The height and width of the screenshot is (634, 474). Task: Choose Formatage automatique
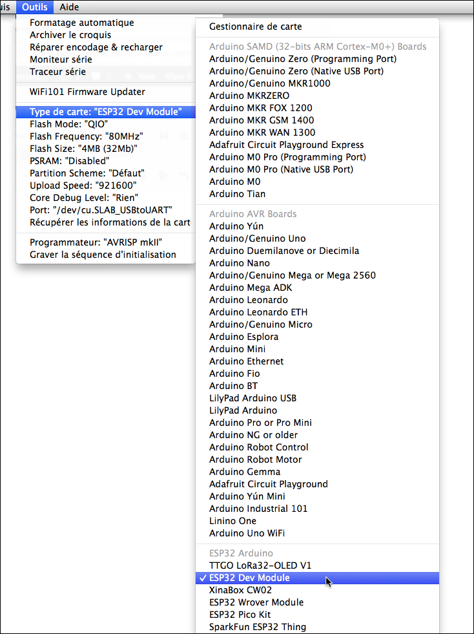[x=105, y=23]
